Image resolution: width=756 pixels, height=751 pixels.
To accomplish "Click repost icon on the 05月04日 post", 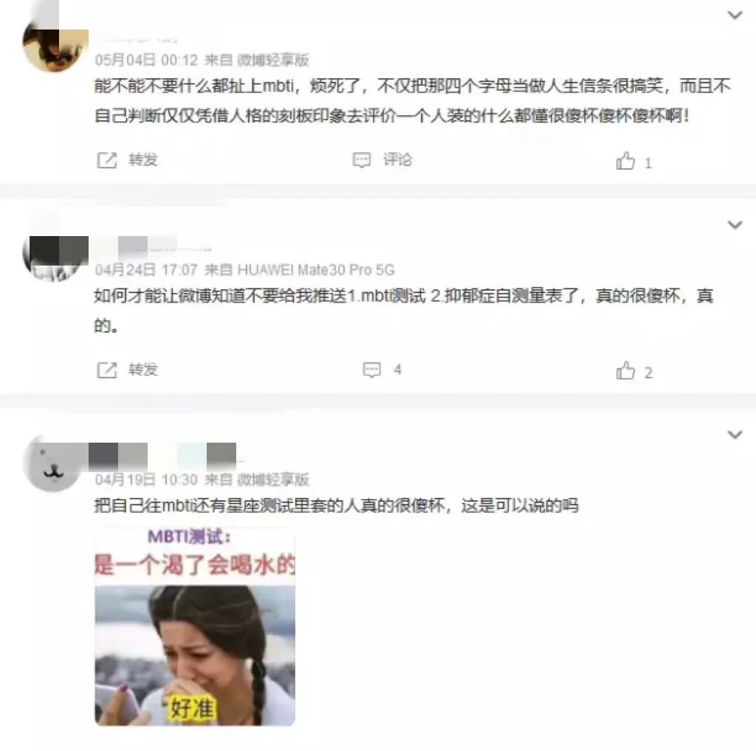I will (106, 160).
